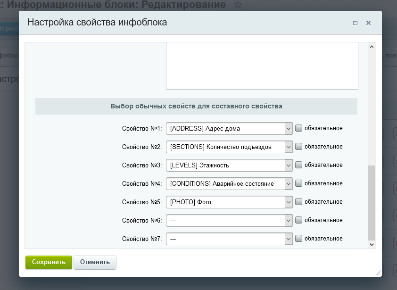Image resolution: width=397 pixels, height=290 pixels.
Task: Open the Property №4 CONDITIONS dropdown
Action: tap(229, 183)
